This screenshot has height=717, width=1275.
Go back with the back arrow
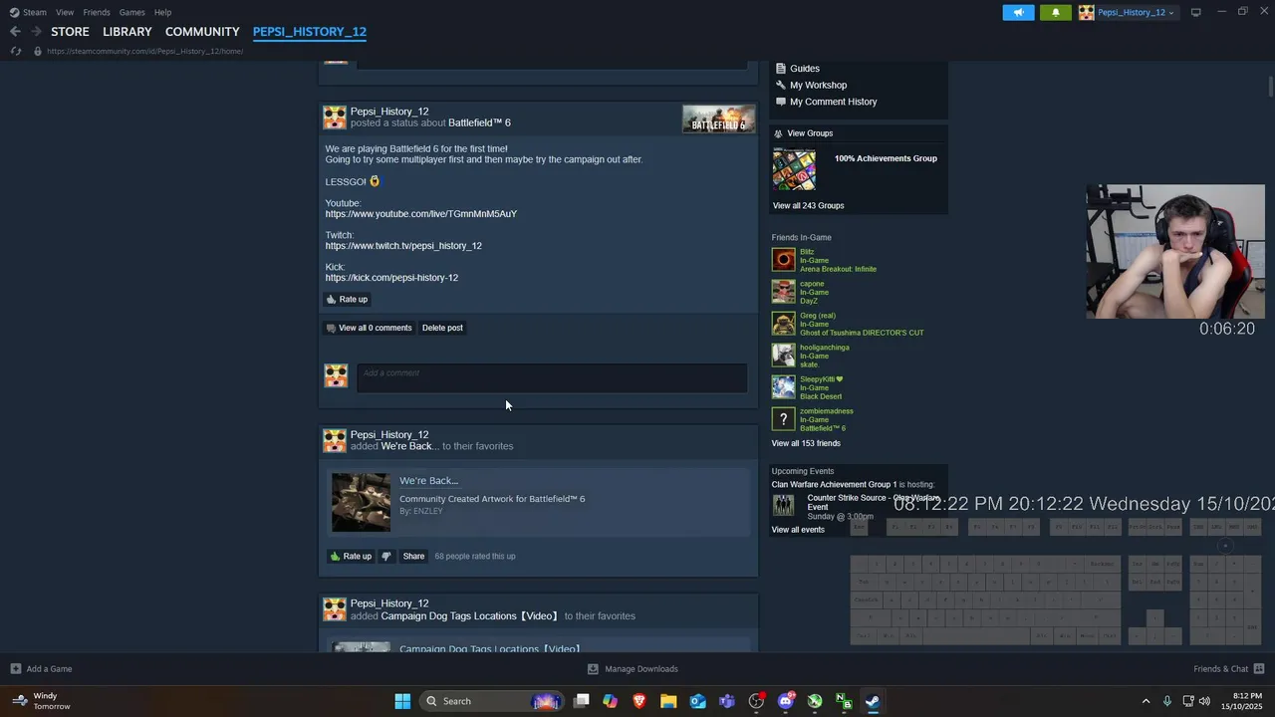click(15, 32)
